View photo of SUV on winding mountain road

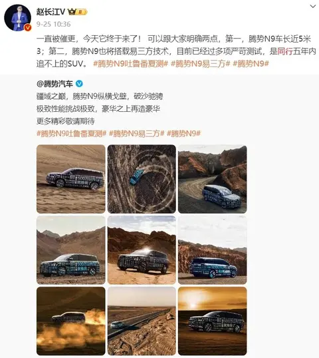[x=212, y=179]
